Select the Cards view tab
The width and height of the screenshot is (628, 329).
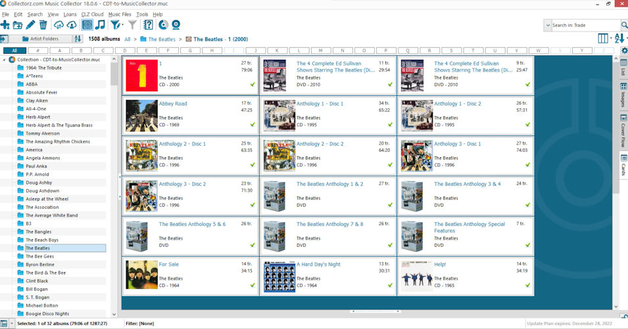tap(623, 165)
